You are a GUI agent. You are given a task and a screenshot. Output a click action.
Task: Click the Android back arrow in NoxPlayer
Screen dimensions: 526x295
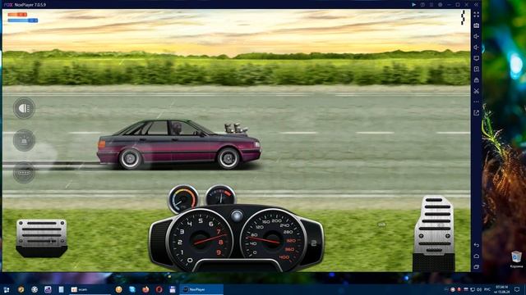477,245
